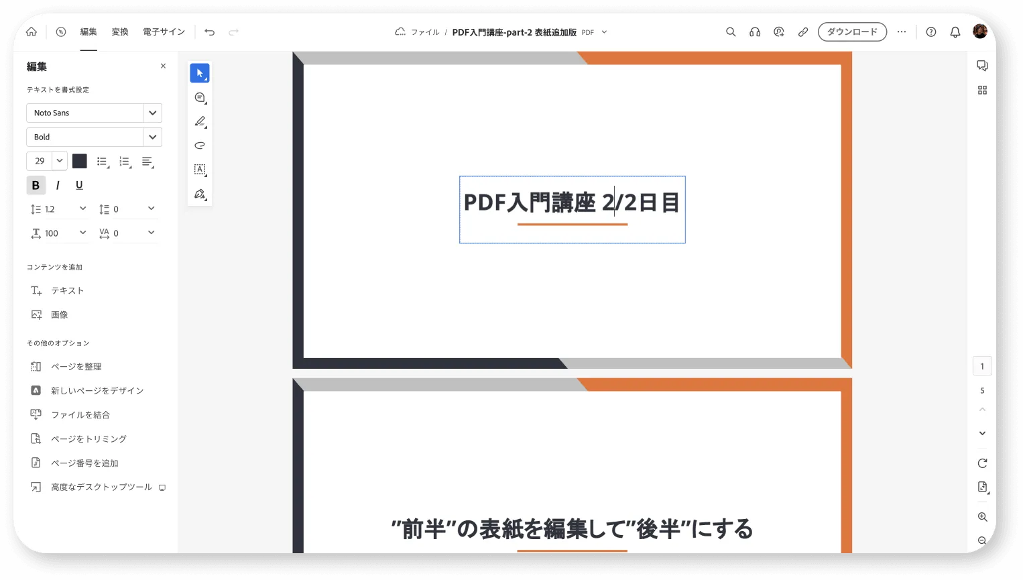The image size is (1023, 580).
Task: Click the heading ”前半”の表紙を編集して”後半”にする
Action: (x=572, y=529)
